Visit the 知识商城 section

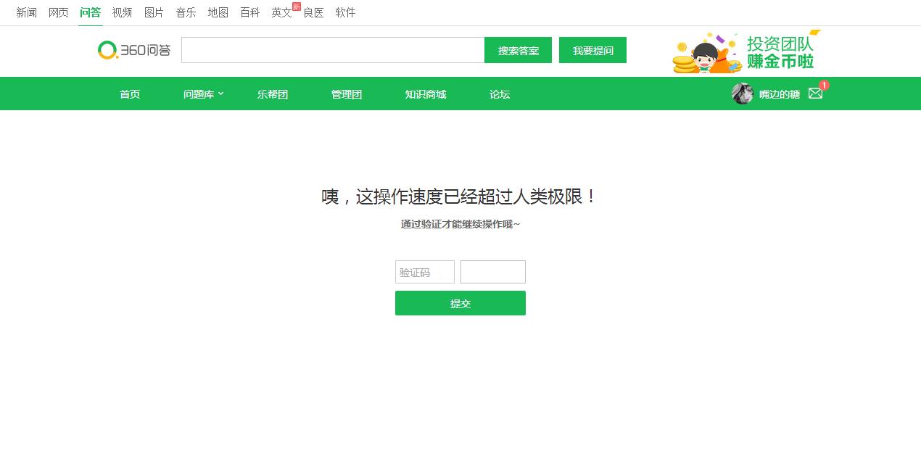click(x=425, y=94)
